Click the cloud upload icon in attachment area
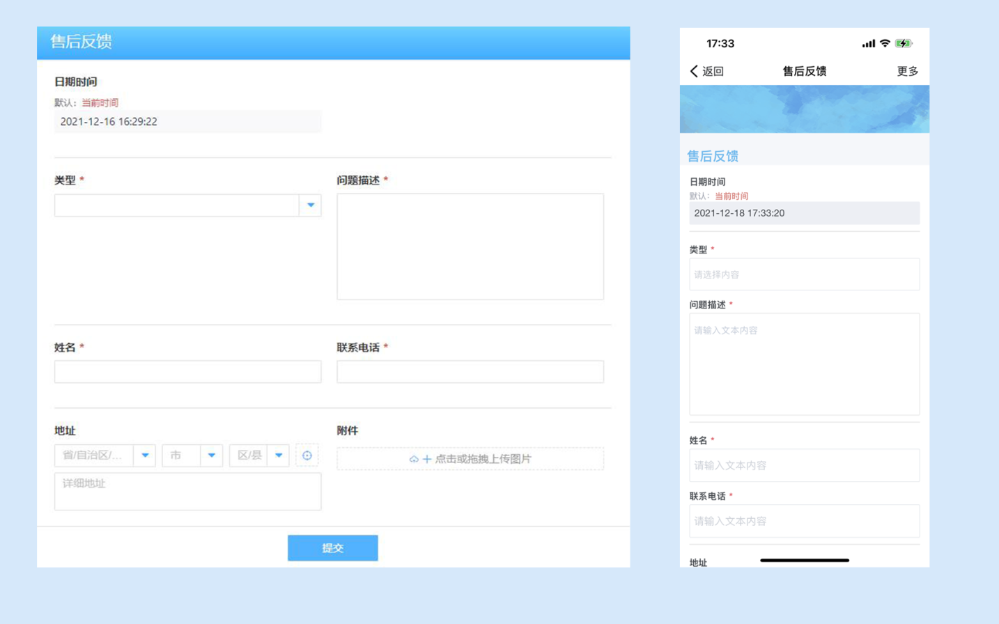999x624 pixels. coord(414,459)
